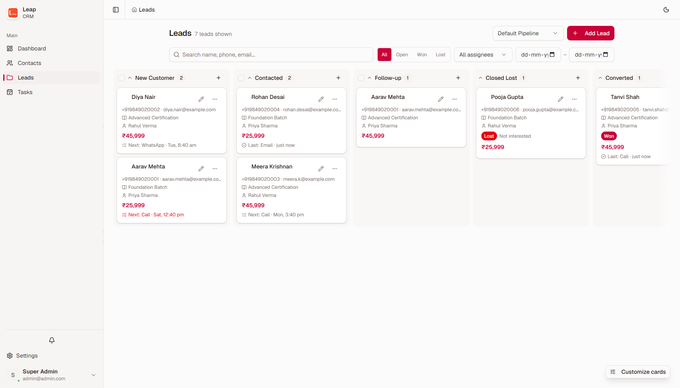Collapse the Closed Lost column
The image size is (680, 388).
click(x=481, y=78)
